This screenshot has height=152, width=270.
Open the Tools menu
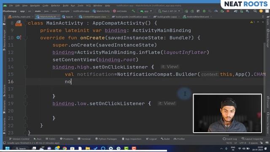tap(81, 5)
